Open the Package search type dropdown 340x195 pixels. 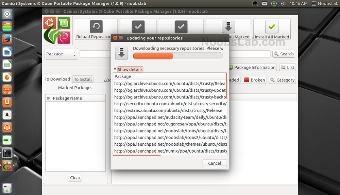point(61,54)
